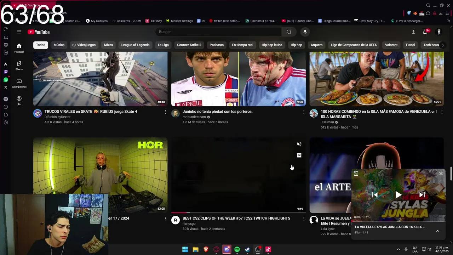
Task: Open the Tú profile section
Action: (19, 100)
